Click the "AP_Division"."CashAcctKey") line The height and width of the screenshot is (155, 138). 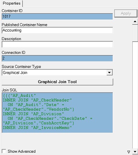[38, 123]
